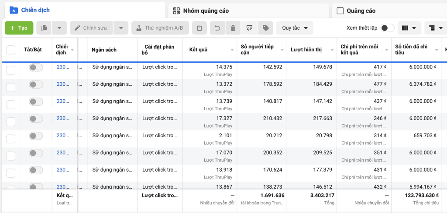This screenshot has height=213, width=447.
Task: Click the duplicate campaign icon
Action: (44, 28)
